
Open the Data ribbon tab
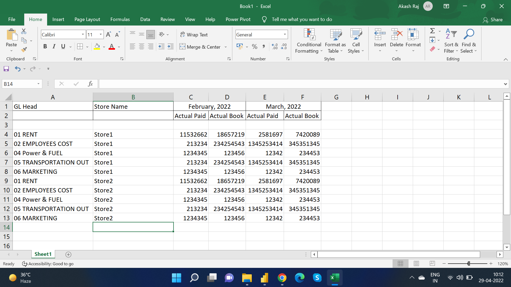pyautogui.click(x=145, y=19)
